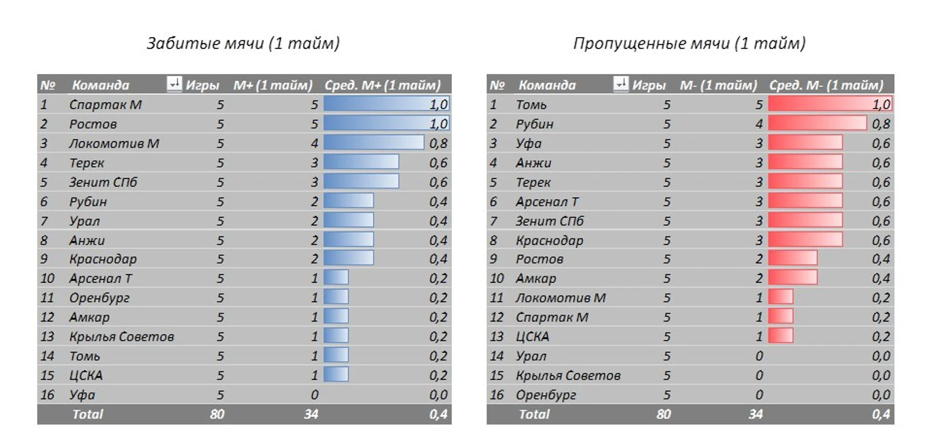Select the Оренбург cell in right table

[546, 394]
